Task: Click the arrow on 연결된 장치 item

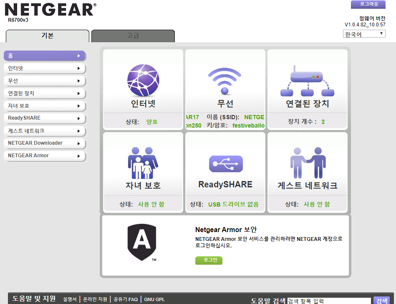Action: coord(79,93)
